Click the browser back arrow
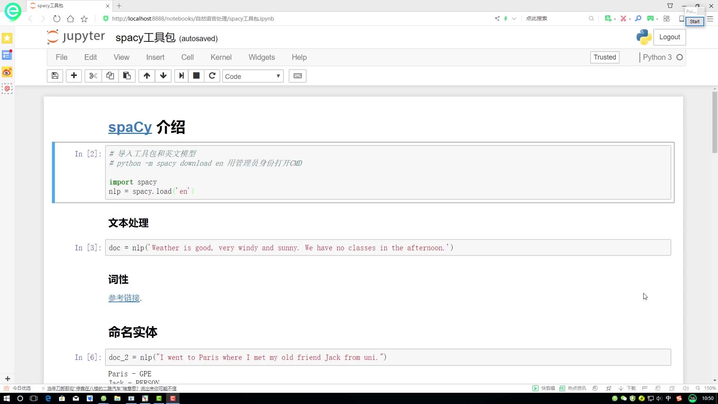 tap(31, 18)
